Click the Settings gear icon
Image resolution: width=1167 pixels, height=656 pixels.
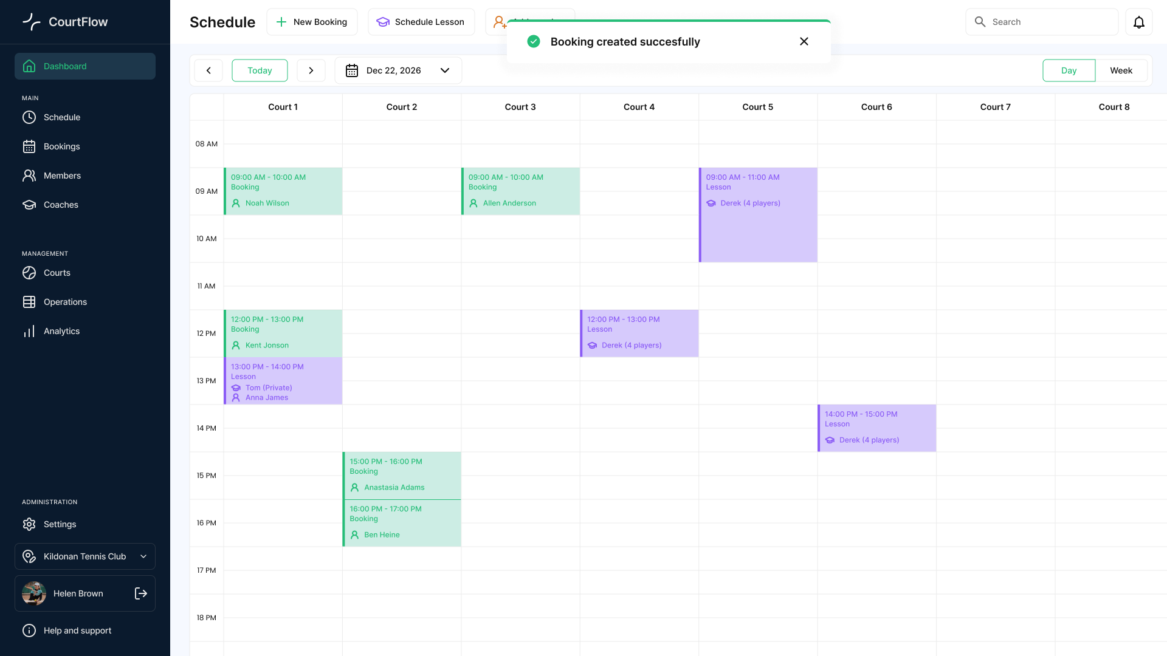point(29,524)
